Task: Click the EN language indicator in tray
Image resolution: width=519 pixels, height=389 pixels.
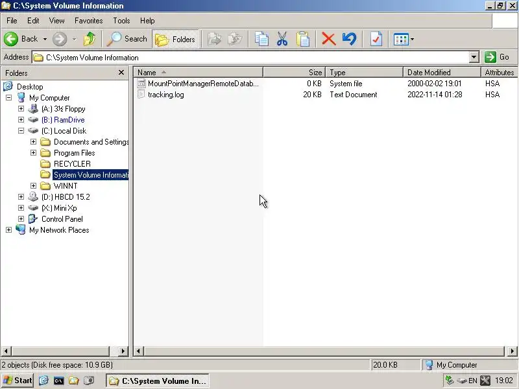Action: [473, 381]
